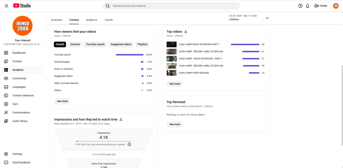Click the search magnifier icon
The image size is (343, 168).
pos(108,6)
